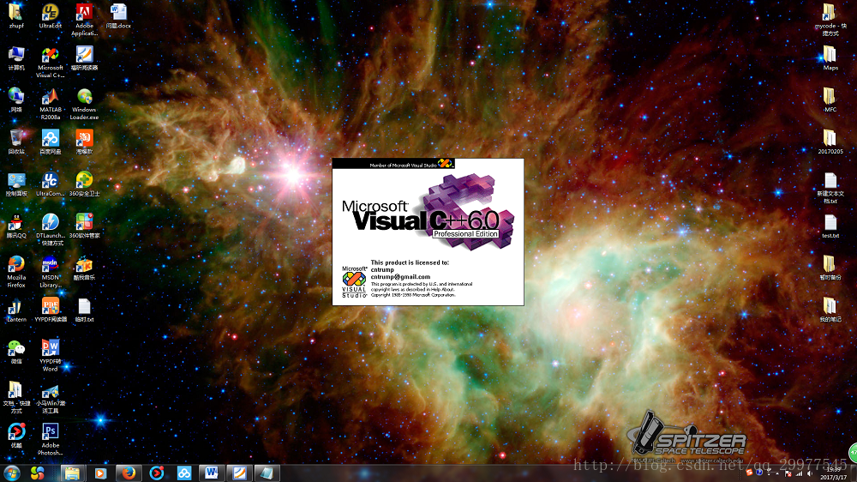Click the Visual C++ 6.0 splash screen

click(428, 232)
